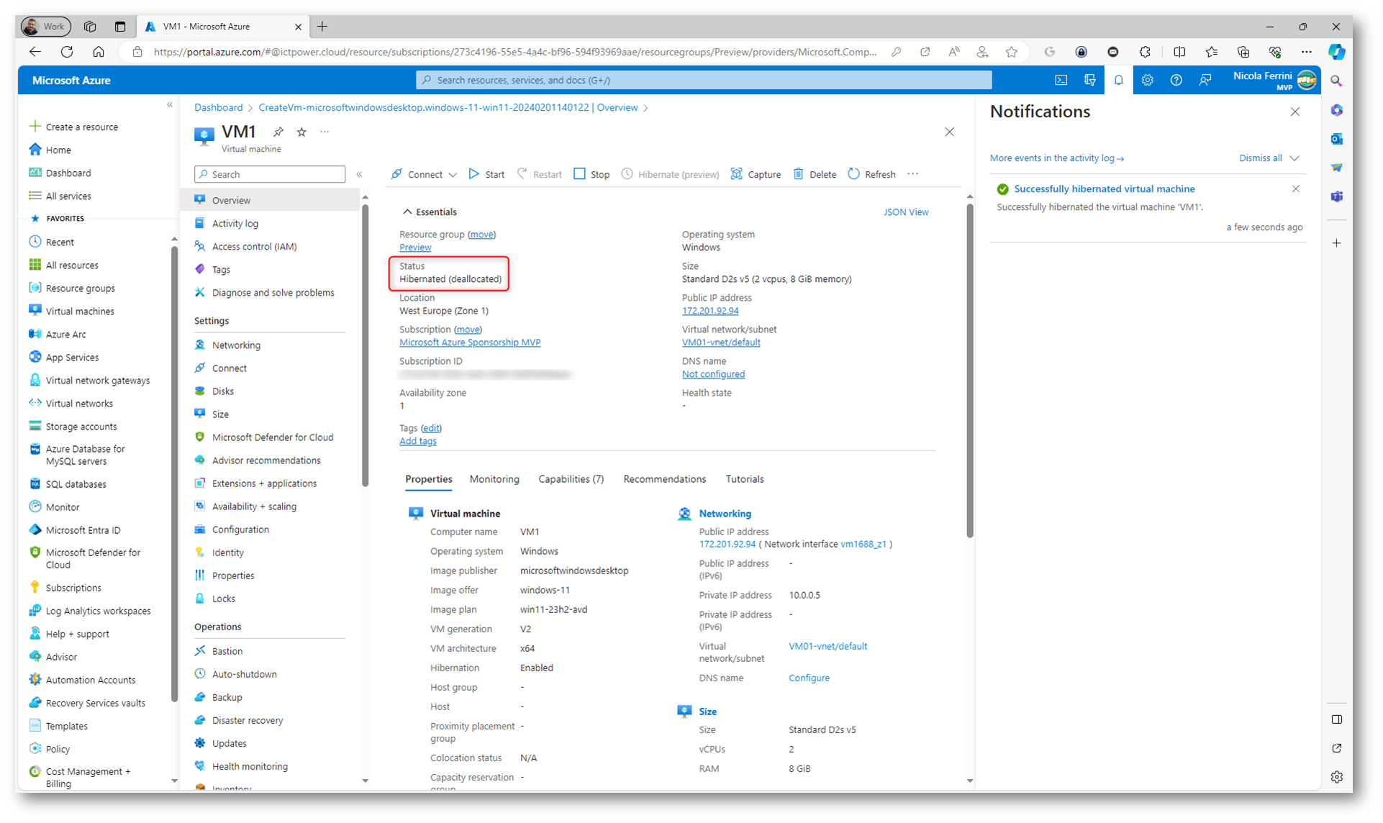Click Not configured DNS name link
The image size is (1383, 823).
click(713, 374)
